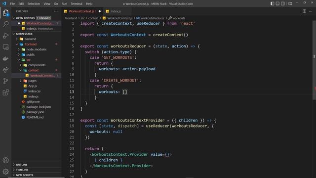Open the Selection menu
The image size is (316, 178).
click(x=34, y=3)
